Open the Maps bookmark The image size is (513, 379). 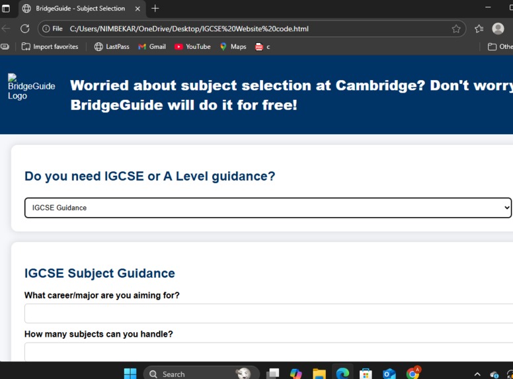coord(233,47)
